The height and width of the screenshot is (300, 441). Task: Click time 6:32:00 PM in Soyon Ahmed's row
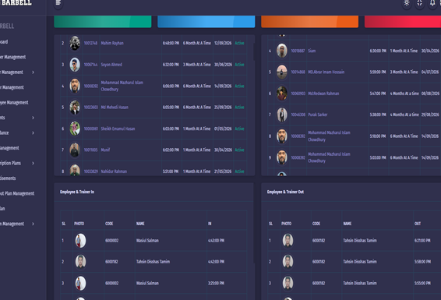(x=171, y=65)
